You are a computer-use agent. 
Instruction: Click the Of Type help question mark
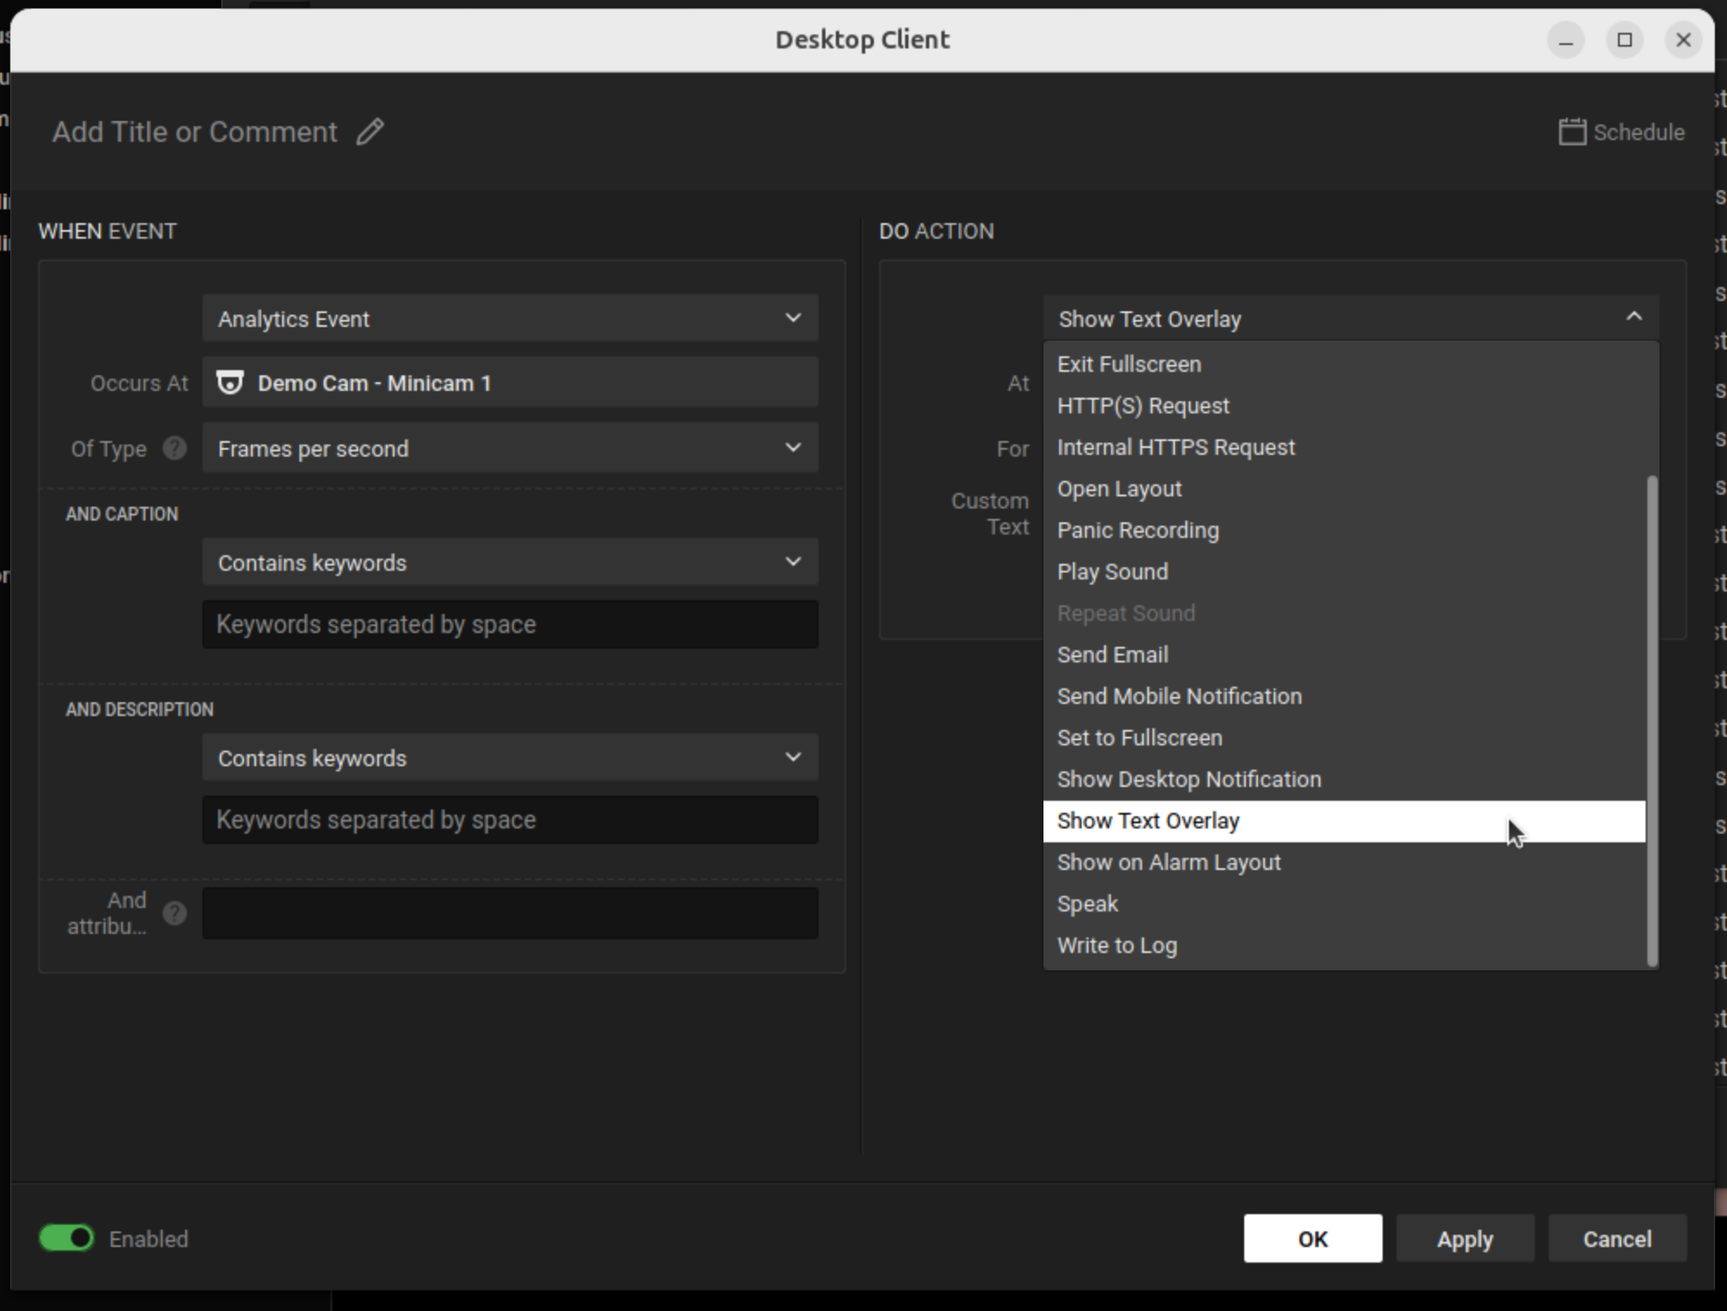point(175,448)
